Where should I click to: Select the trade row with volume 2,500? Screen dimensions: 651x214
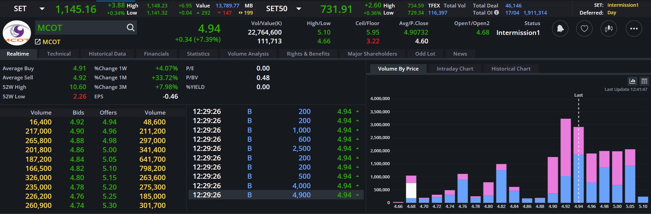pyautogui.click(x=276, y=149)
